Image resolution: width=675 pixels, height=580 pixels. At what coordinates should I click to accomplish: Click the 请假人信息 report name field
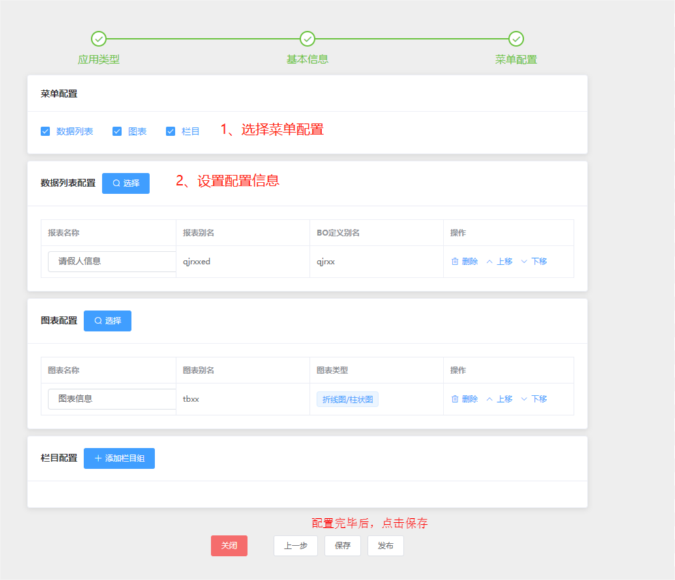pyautogui.click(x=112, y=261)
